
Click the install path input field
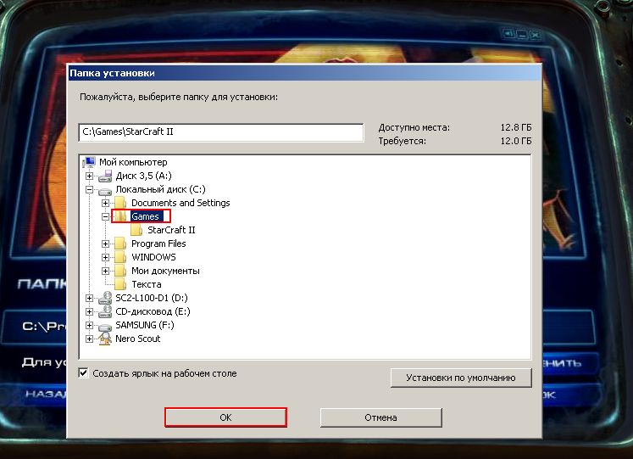coord(221,132)
